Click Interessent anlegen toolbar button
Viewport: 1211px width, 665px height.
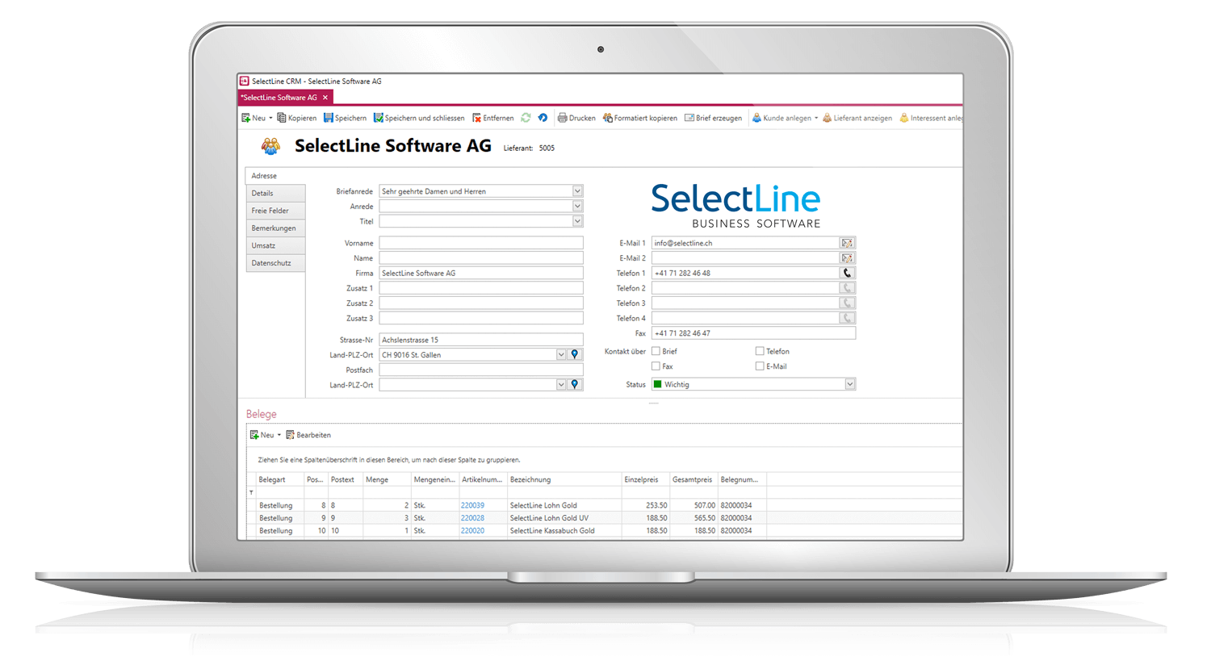(931, 118)
